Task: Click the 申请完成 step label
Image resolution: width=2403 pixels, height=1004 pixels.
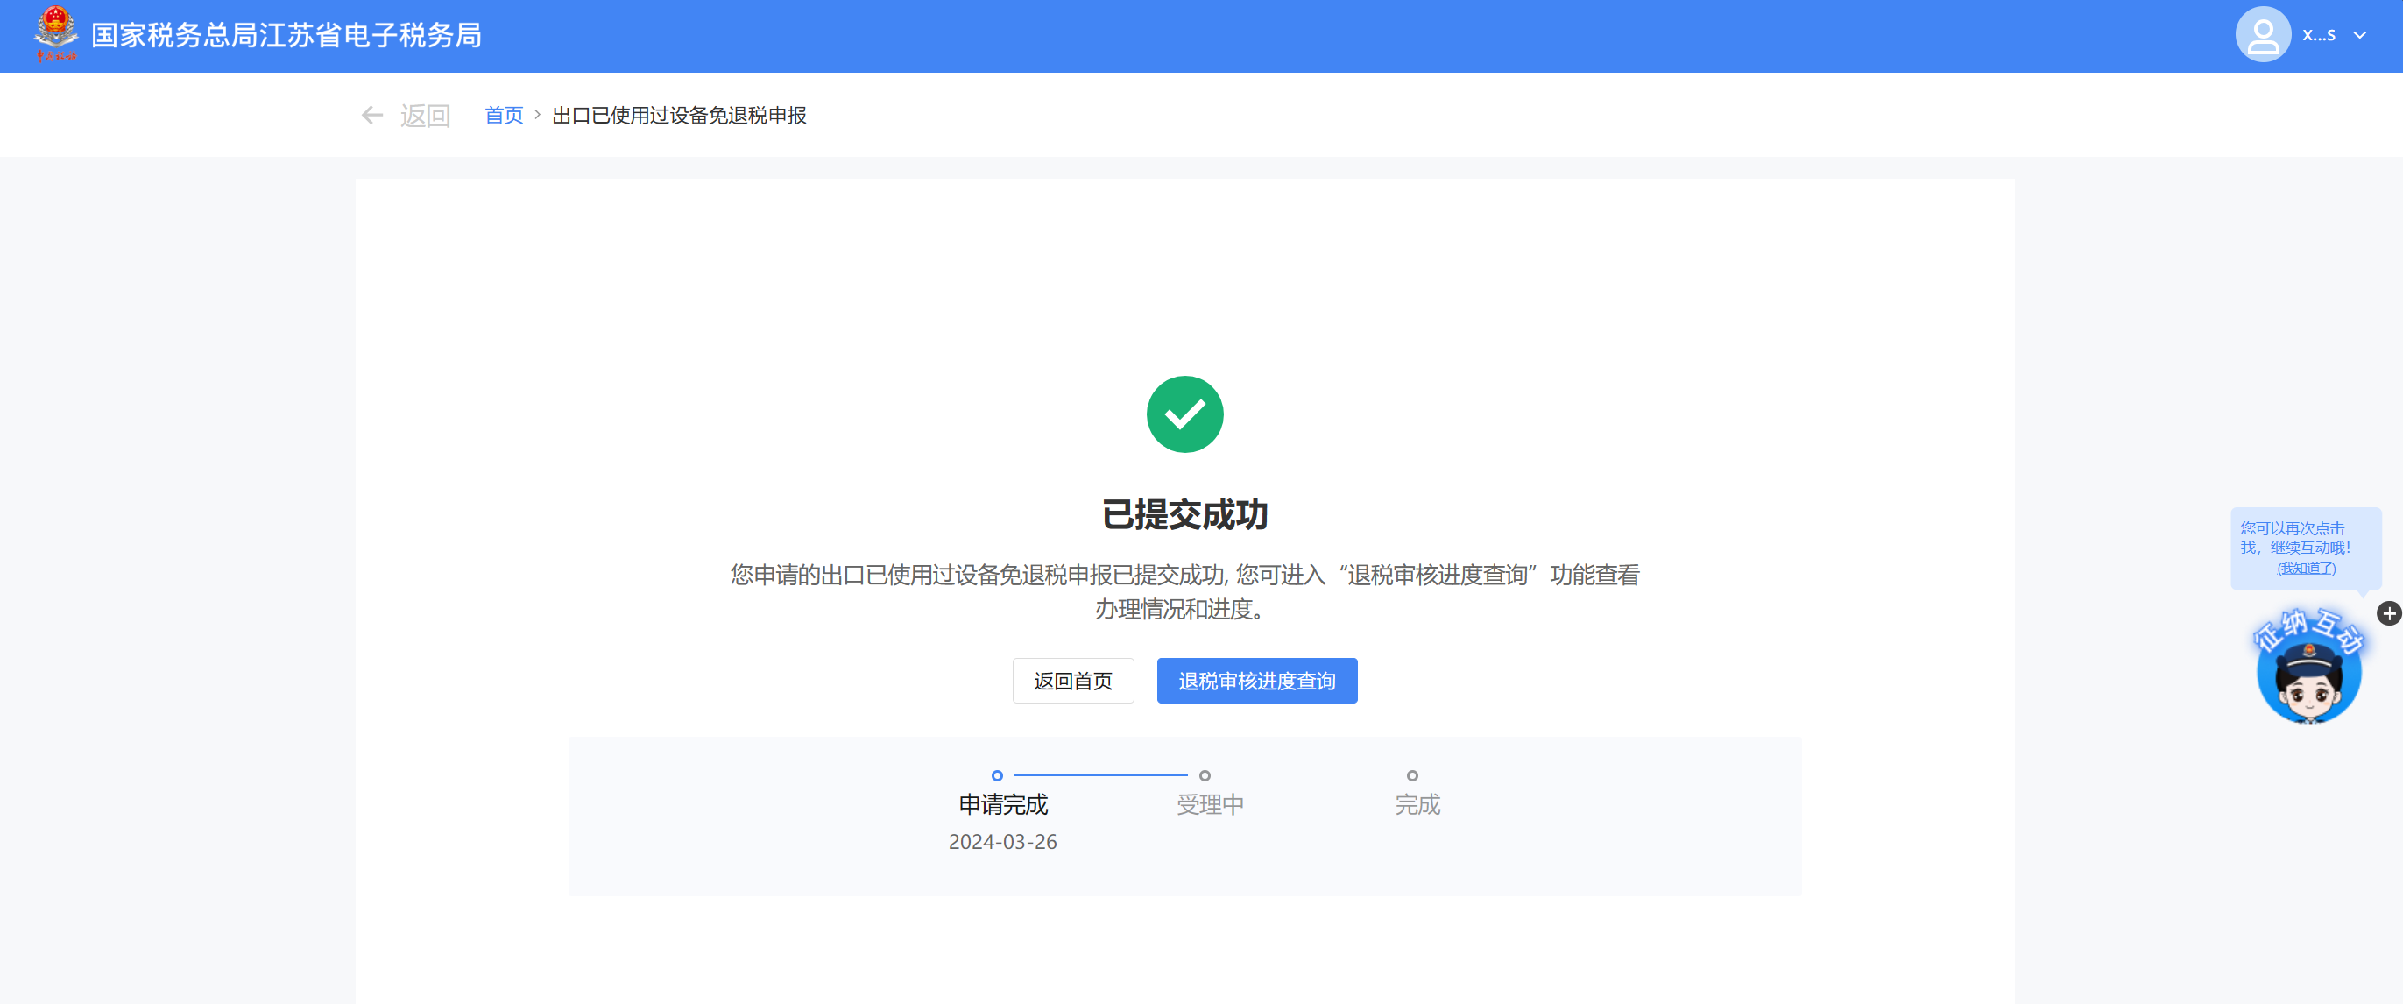Action: click(x=1003, y=804)
